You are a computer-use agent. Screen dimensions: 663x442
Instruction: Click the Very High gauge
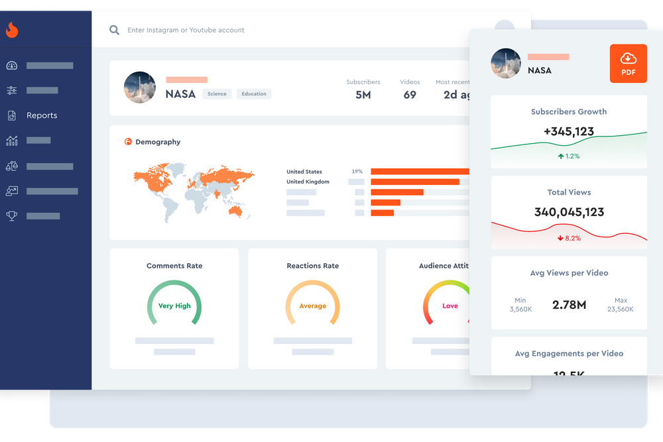pyautogui.click(x=174, y=303)
